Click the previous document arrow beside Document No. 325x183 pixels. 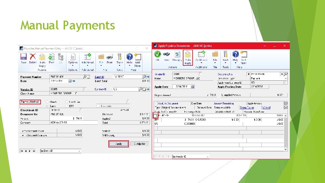click(x=248, y=74)
